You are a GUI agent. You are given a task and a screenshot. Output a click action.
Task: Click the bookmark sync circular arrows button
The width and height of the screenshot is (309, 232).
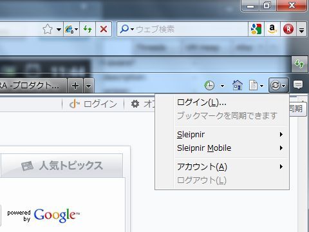pyautogui.click(x=278, y=85)
